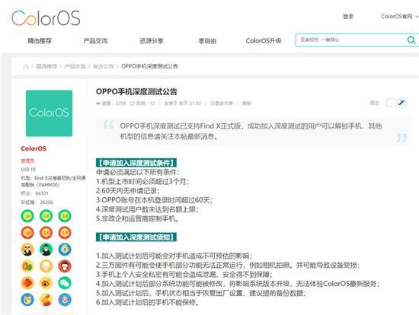Image resolution: width=419 pixels, height=315 pixels.
Task: Click the sunglasses man badge
Action: (x=27, y=250)
